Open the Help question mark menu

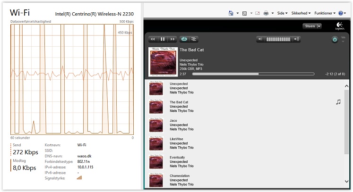coord(342,13)
